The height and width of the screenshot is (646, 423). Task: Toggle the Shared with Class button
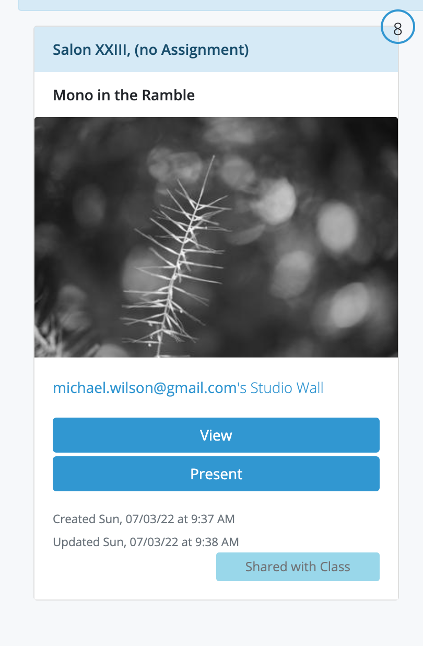coord(298,567)
